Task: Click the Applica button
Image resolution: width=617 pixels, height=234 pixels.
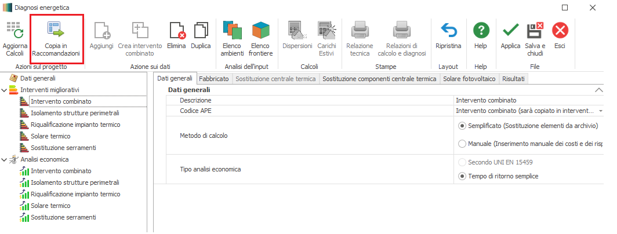Action: click(510, 31)
